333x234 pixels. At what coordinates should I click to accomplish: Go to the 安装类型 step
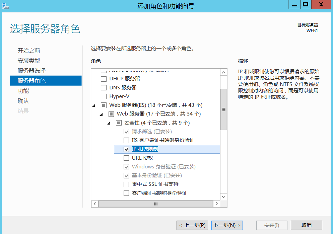[29, 61]
